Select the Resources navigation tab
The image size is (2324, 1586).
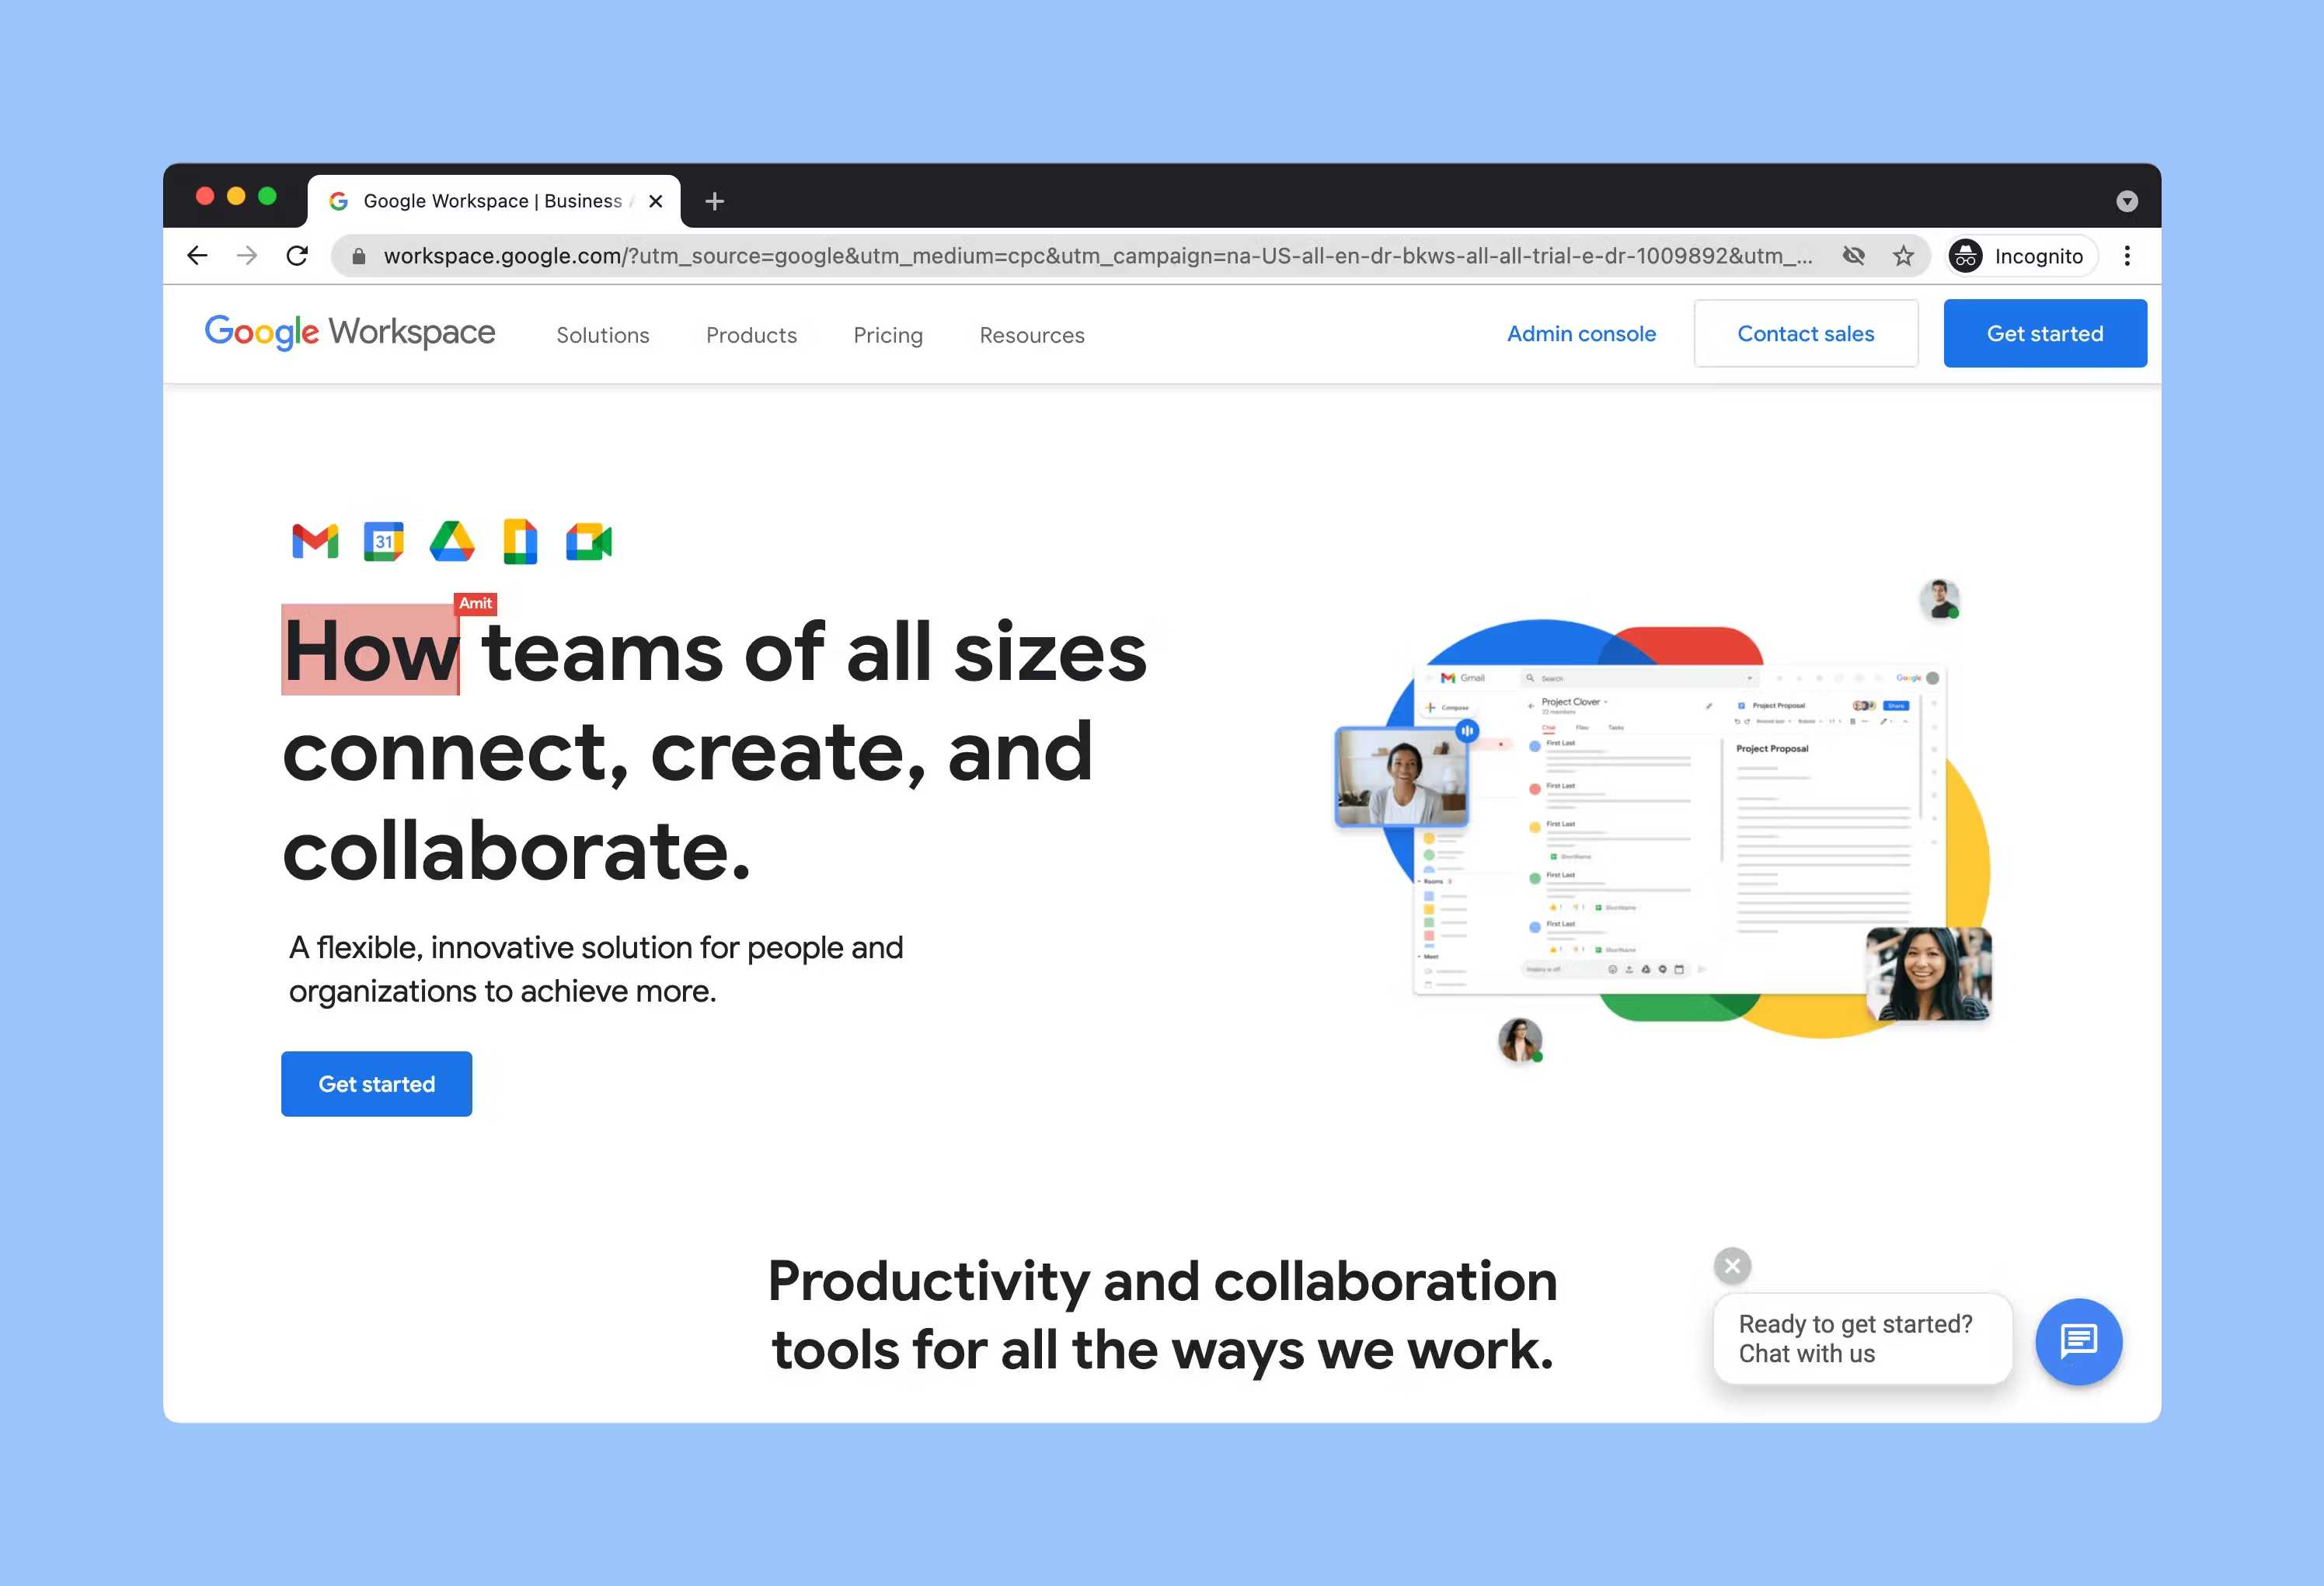click(1030, 334)
